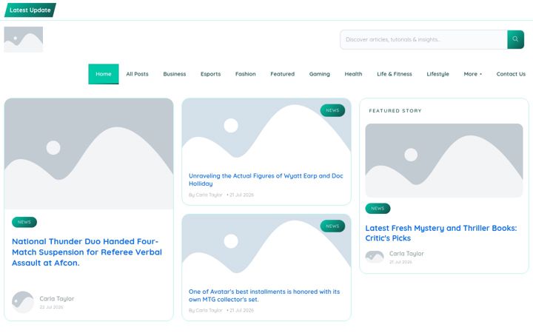Image resolution: width=533 pixels, height=333 pixels.
Task: Open the Contact Us page
Action: 511,74
